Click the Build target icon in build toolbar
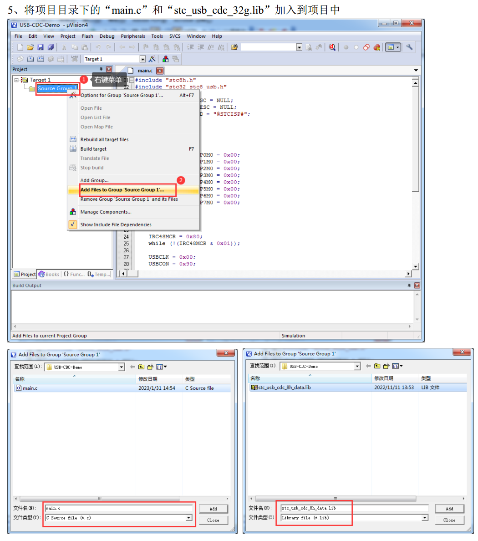Screen dimensions: 478x541 [31, 59]
